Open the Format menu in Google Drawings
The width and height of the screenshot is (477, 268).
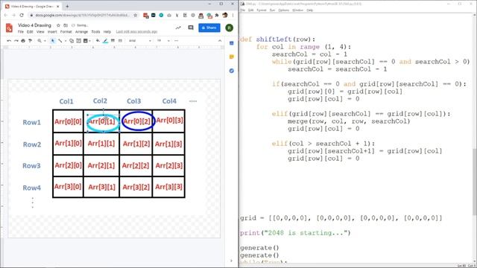click(x=66, y=31)
